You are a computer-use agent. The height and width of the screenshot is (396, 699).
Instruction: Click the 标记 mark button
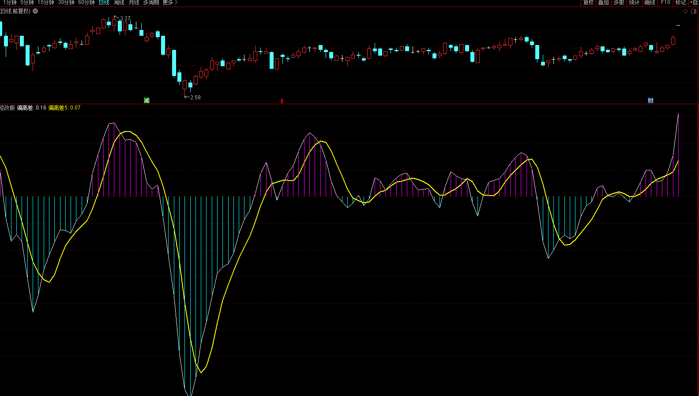(x=680, y=3)
